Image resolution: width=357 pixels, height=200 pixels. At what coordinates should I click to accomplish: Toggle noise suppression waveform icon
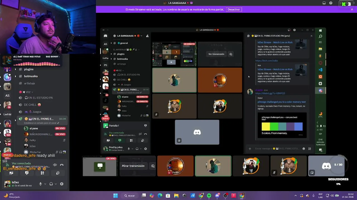(55, 165)
